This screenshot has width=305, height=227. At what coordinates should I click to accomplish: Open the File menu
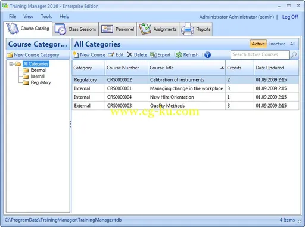coord(13,16)
